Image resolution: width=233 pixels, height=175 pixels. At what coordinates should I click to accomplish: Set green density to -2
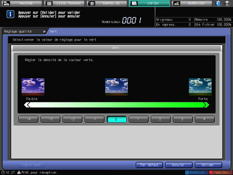click(73, 119)
